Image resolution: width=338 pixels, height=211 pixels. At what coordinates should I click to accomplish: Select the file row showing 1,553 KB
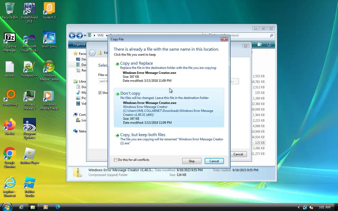(259, 76)
